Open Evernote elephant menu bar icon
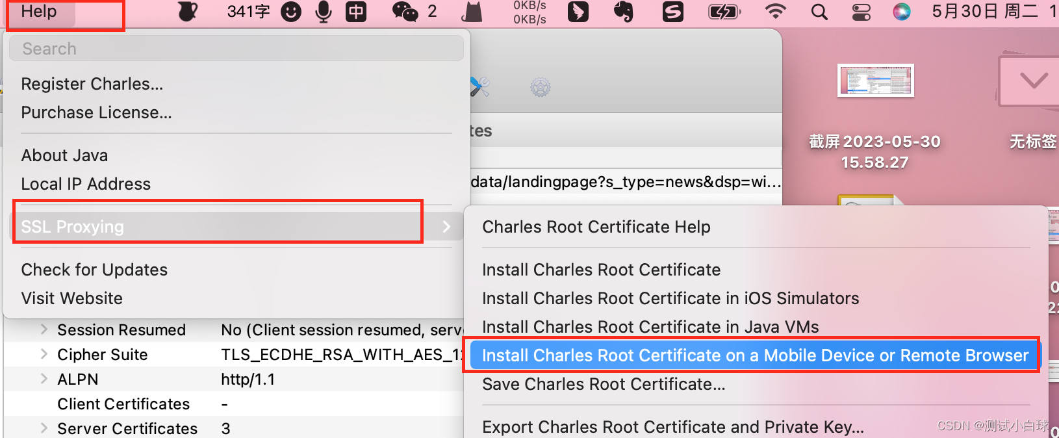This screenshot has height=438, width=1059. 623,12
